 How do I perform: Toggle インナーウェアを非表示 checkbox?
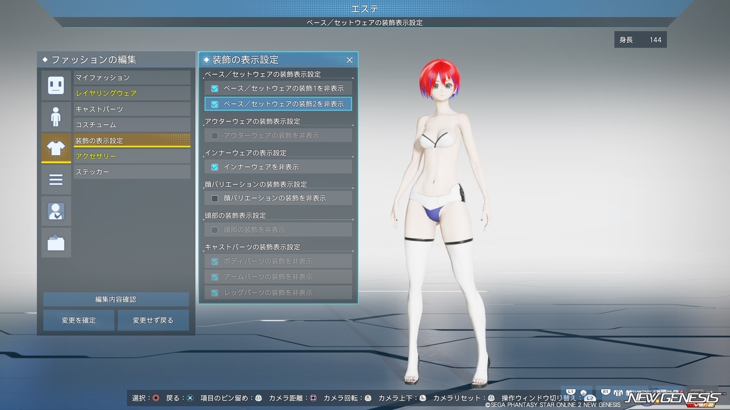(214, 167)
